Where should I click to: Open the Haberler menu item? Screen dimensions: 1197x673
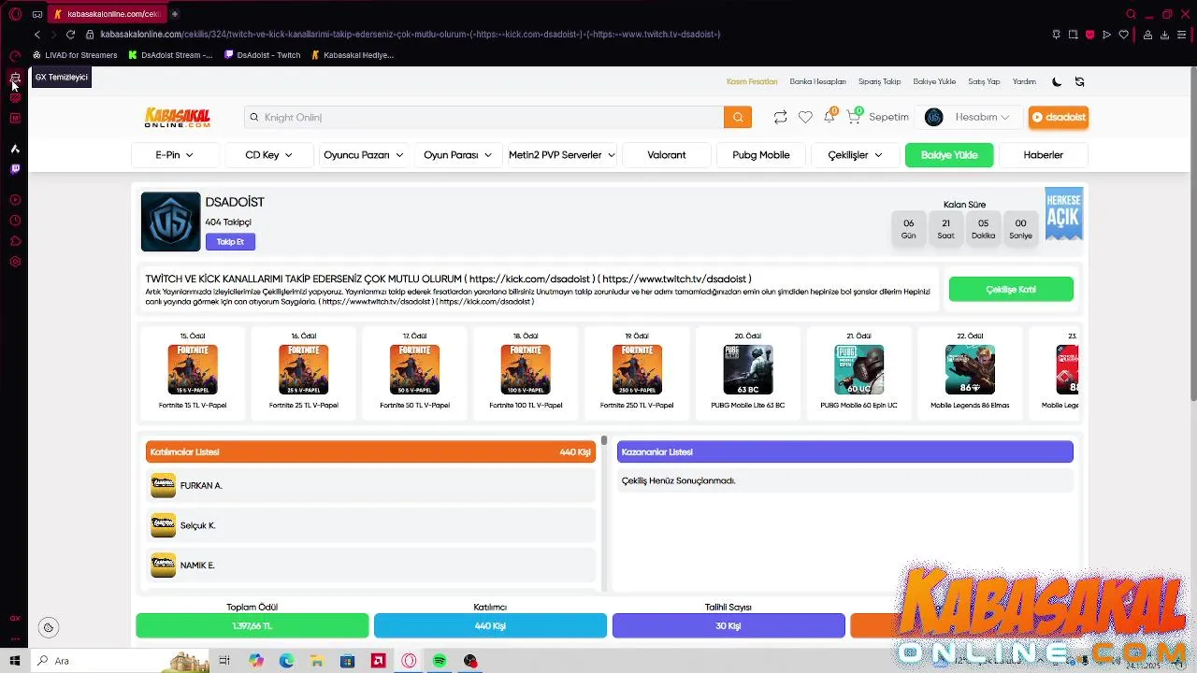1043,155
